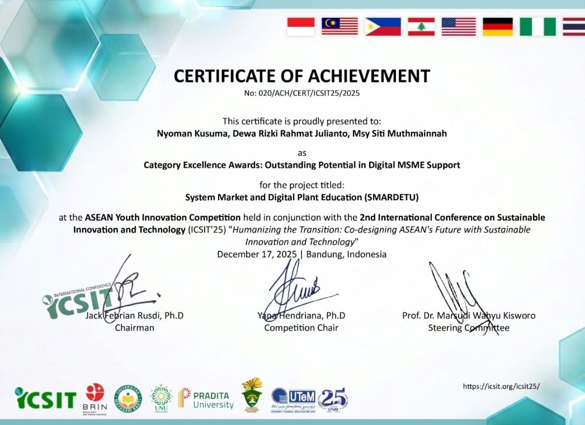
Task: Select the Philippines flag
Action: point(383,27)
